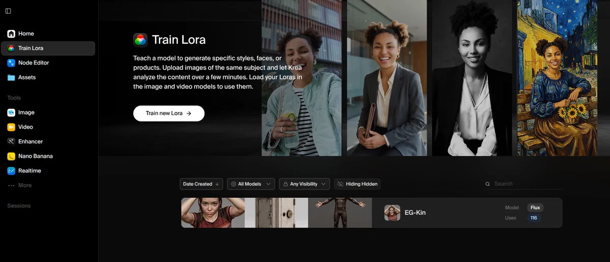Go to Node Editor

click(x=48, y=63)
